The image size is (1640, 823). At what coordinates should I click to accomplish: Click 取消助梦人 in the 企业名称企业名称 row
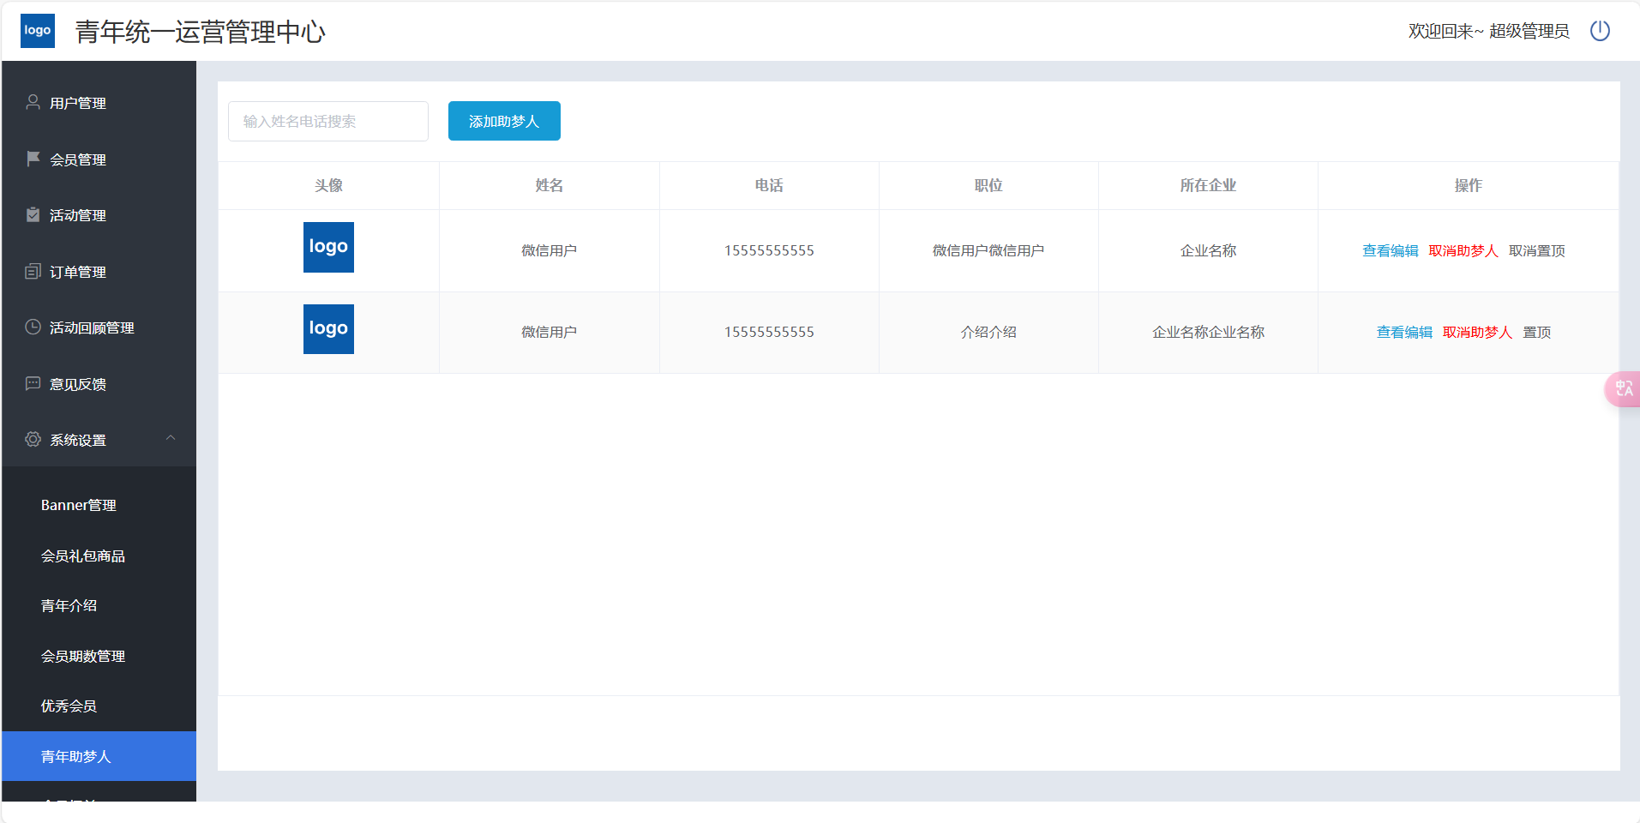point(1477,332)
